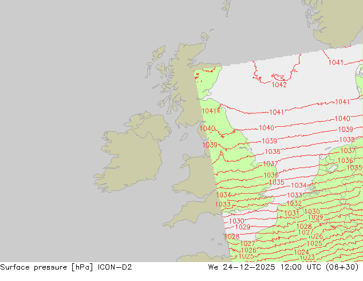Click the 1041 label over southern Scotland
363x281 pixels.
point(209,111)
